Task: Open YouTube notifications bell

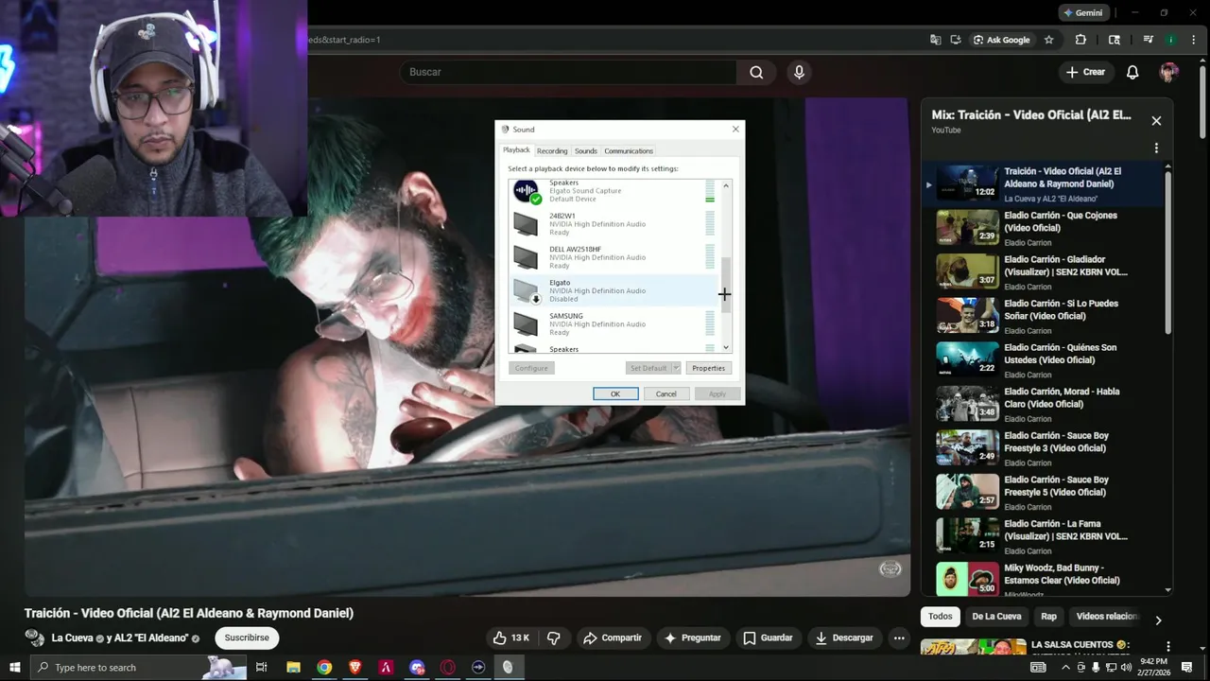Action: pos(1132,72)
